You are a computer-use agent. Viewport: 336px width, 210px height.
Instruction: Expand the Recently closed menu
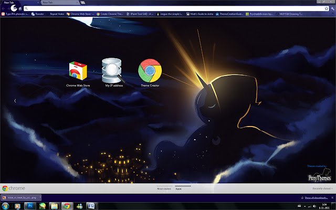[322, 188]
